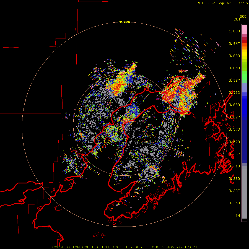Click the 100 NMI range ring label
This screenshot has width=249, height=249.
point(124,22)
